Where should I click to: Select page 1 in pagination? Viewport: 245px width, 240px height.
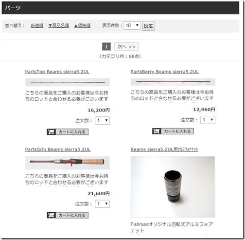106,47
